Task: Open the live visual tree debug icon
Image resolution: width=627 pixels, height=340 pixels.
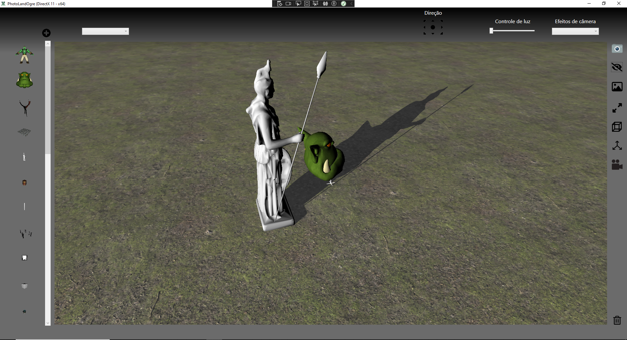Action: point(280,4)
